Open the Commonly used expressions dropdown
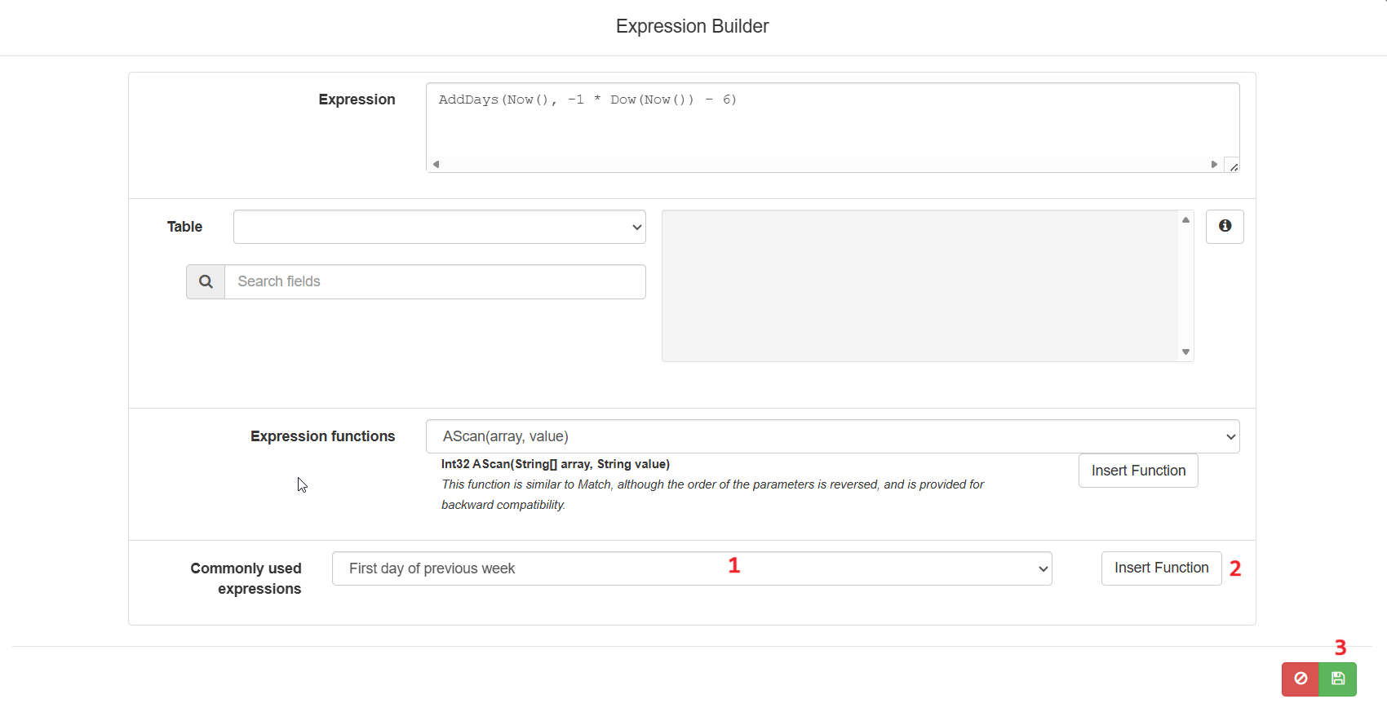The width and height of the screenshot is (1387, 712). 692,568
